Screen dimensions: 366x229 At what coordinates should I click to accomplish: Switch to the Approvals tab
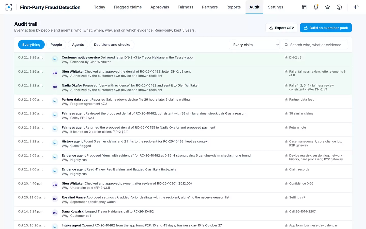click(160, 7)
